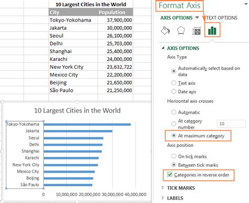
Task: Open the Effects pentagon tab
Action: click(x=181, y=31)
